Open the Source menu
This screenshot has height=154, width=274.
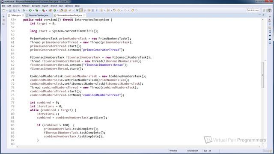[x=16, y=6]
